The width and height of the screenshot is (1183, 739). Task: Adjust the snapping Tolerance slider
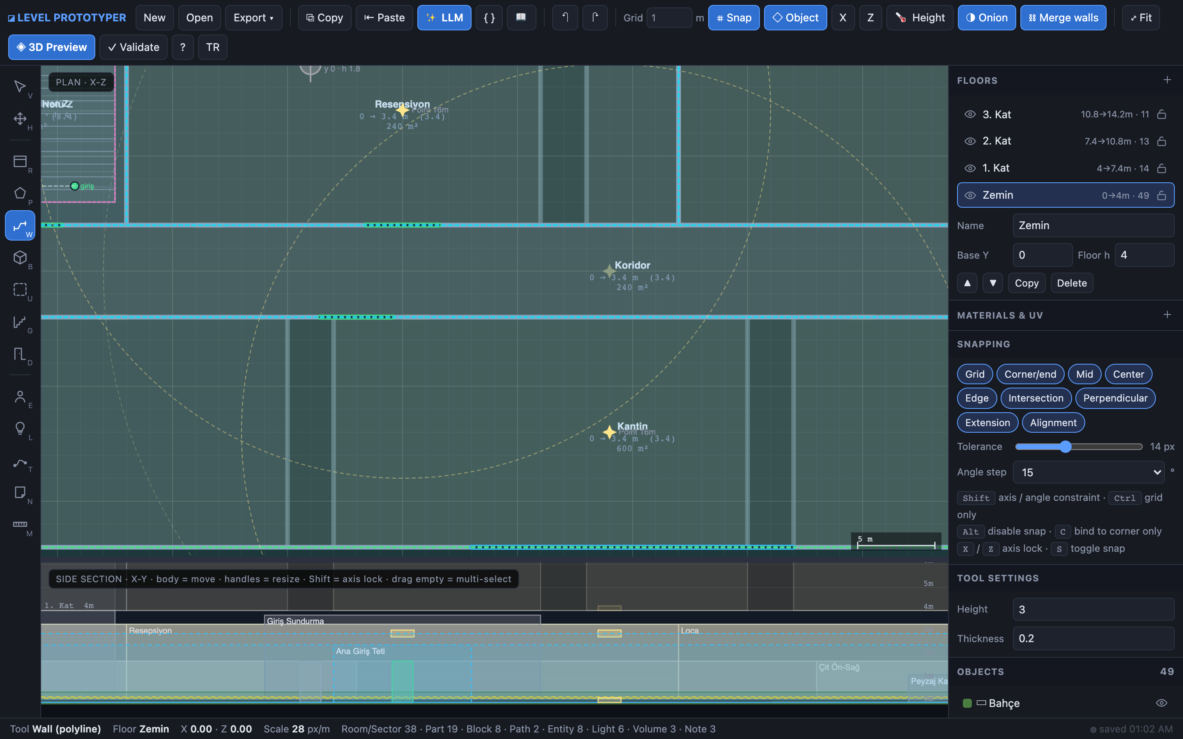pyautogui.click(x=1078, y=447)
